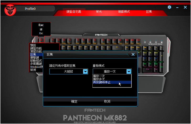Choose 鍵盤功能 in the key function menu

coord(36,48)
